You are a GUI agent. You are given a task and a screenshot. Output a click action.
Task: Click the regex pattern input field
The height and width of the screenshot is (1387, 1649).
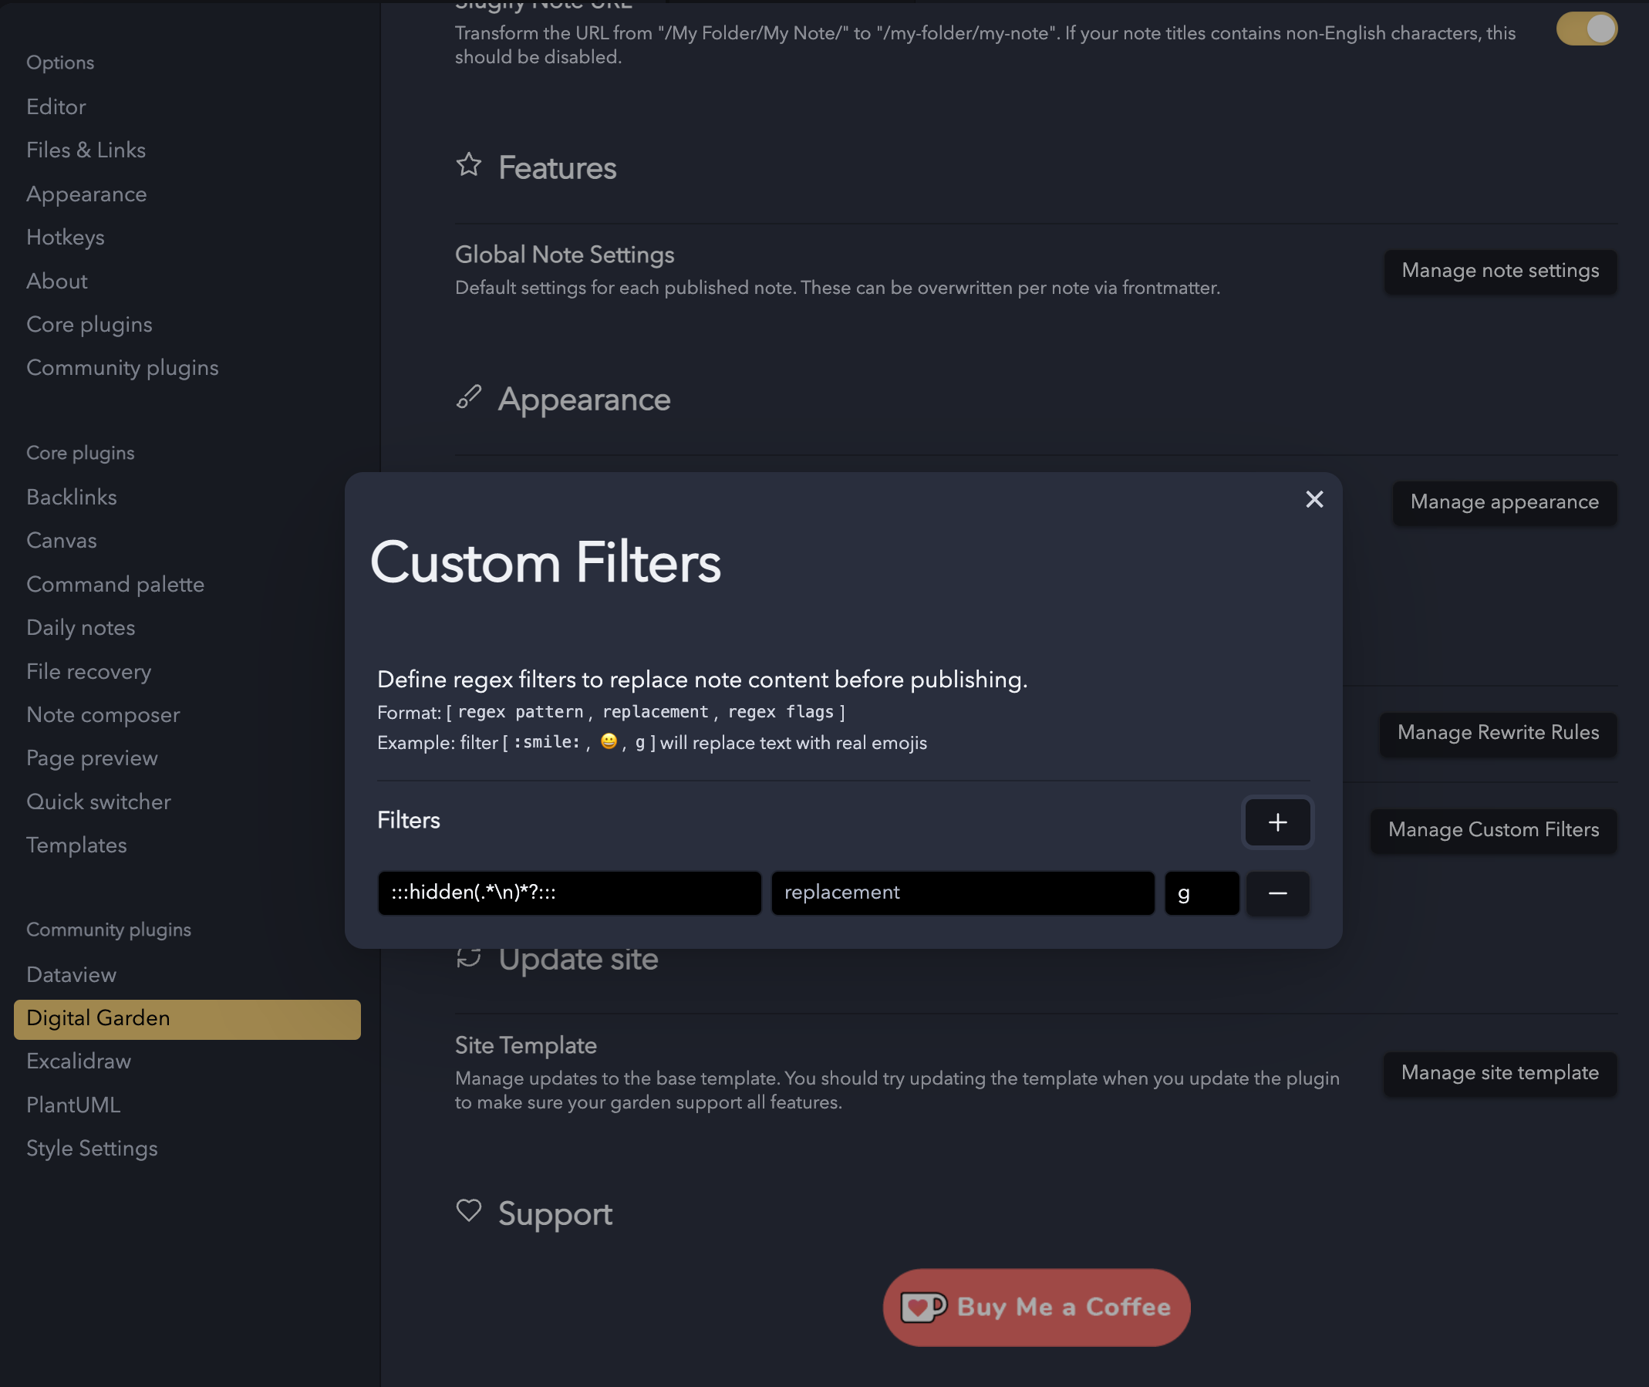[568, 892]
